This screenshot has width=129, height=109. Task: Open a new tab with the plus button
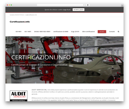(x=122, y=6)
